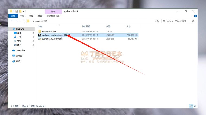
Task: Click the pycharm 2024 breadcrumb in address bar
Action: (x=40, y=21)
